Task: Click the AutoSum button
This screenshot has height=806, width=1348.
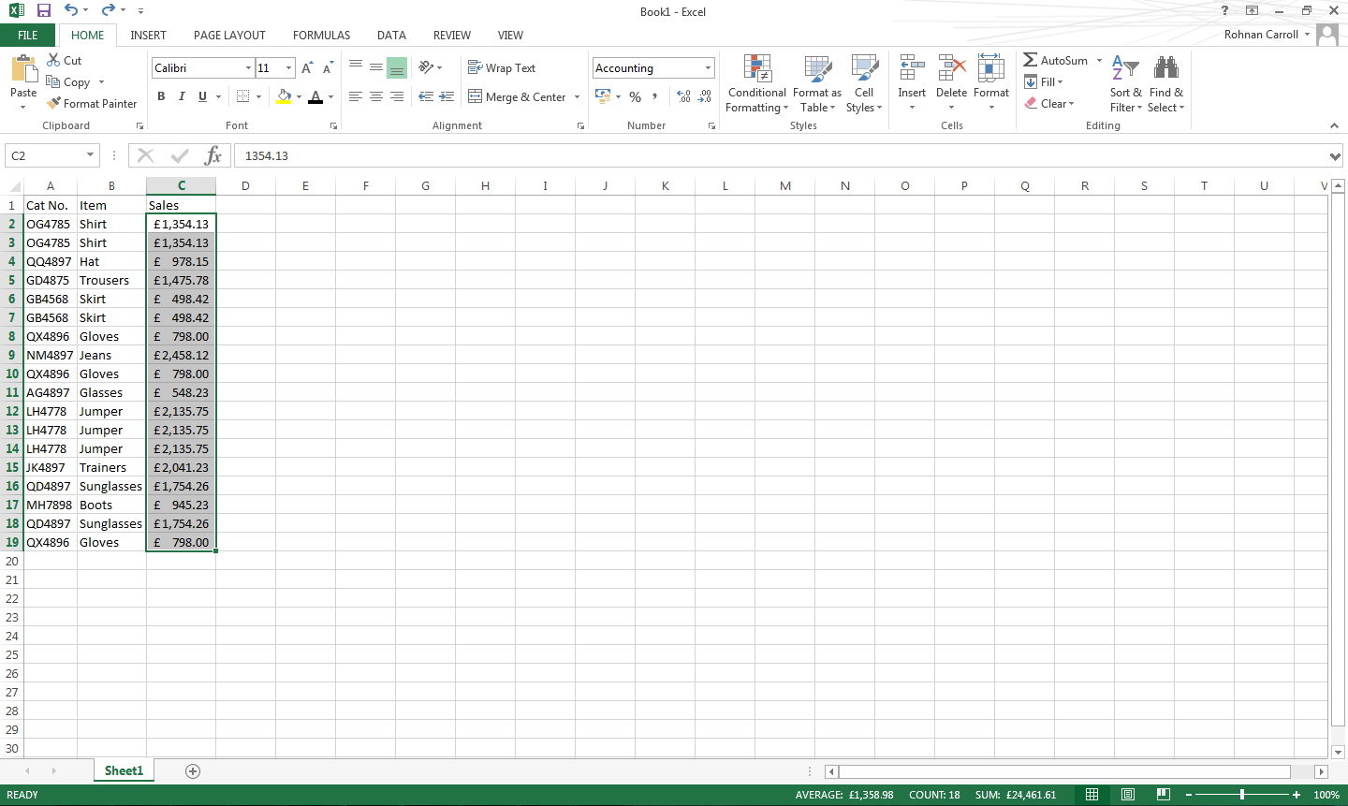Action: pos(1055,60)
